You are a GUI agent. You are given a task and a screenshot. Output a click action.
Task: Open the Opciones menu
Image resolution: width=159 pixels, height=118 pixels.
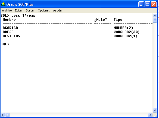(x=44, y=10)
